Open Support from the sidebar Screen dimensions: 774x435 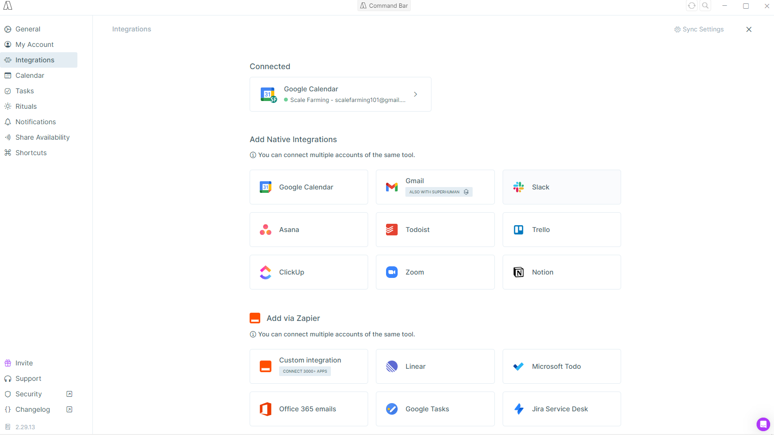pos(39,378)
